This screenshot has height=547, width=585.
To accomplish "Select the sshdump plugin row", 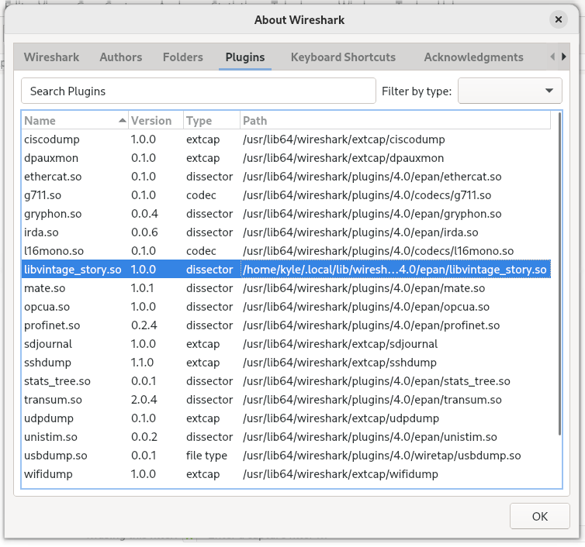I will tap(286, 363).
